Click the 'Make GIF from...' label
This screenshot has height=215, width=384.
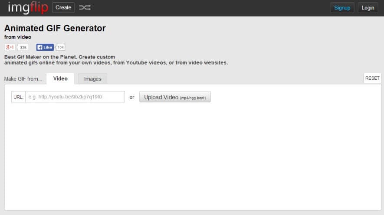[x=23, y=79]
